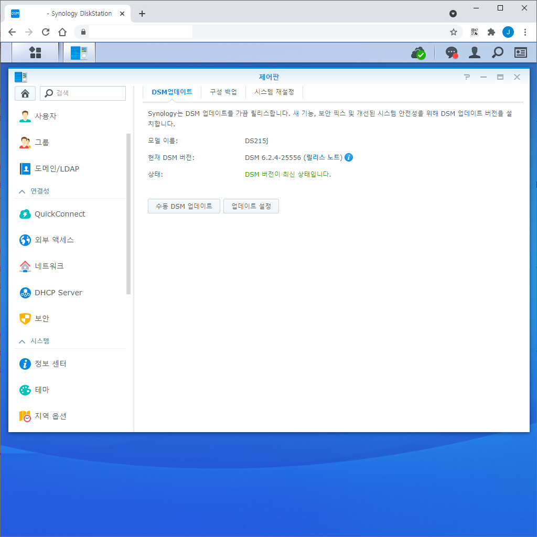Image resolution: width=537 pixels, height=537 pixels.
Task: Click the browser back button
Action: pyautogui.click(x=12, y=32)
